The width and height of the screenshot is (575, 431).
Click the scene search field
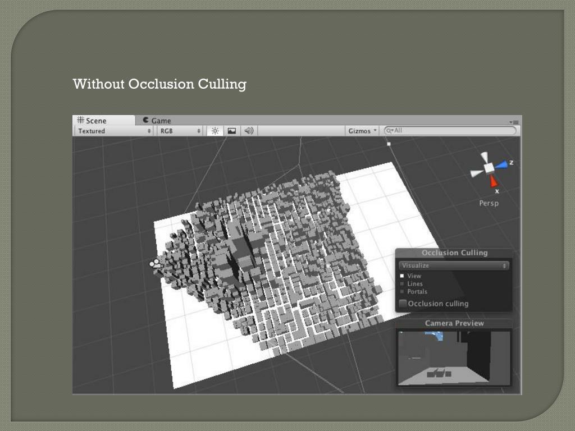(x=450, y=130)
